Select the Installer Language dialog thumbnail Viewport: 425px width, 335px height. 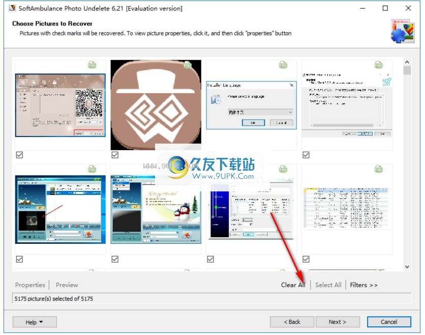coord(251,105)
